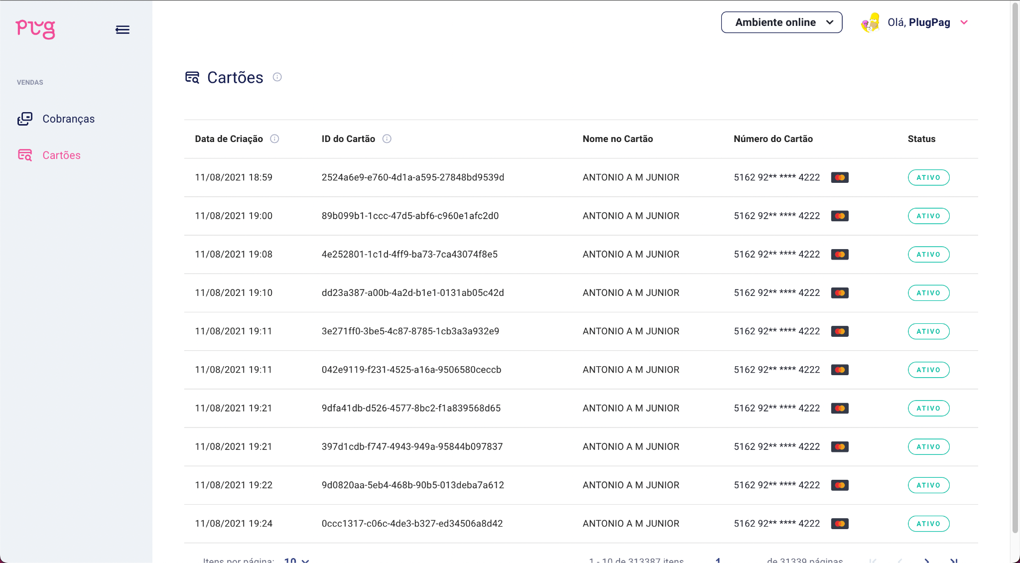Click the ATIVO badge on the 19:00 row
1020x563 pixels.
[x=928, y=216]
